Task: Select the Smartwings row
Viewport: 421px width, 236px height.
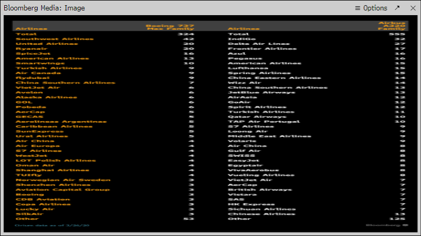Action: point(104,63)
